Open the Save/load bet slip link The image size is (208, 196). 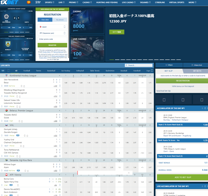[163, 91]
